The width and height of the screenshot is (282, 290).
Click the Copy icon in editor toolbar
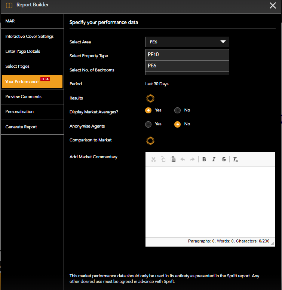click(x=163, y=159)
